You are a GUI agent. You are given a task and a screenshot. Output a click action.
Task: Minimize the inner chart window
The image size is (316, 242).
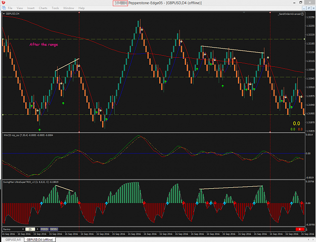(304, 8)
